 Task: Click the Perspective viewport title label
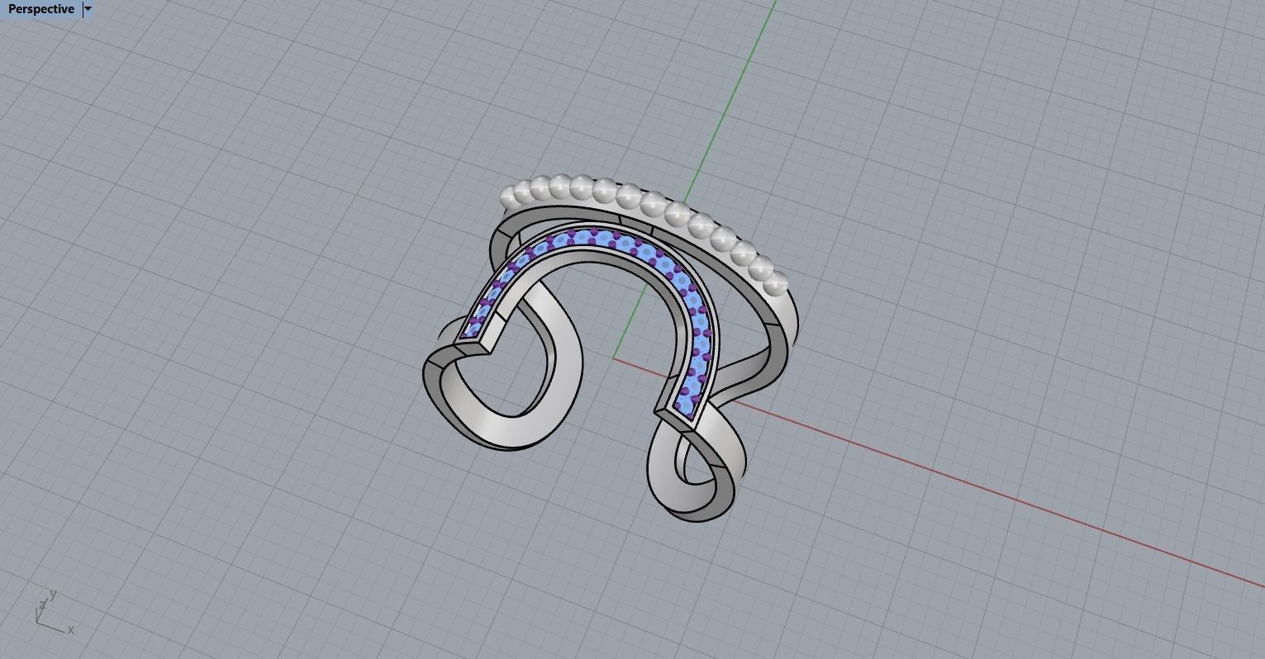pos(40,9)
